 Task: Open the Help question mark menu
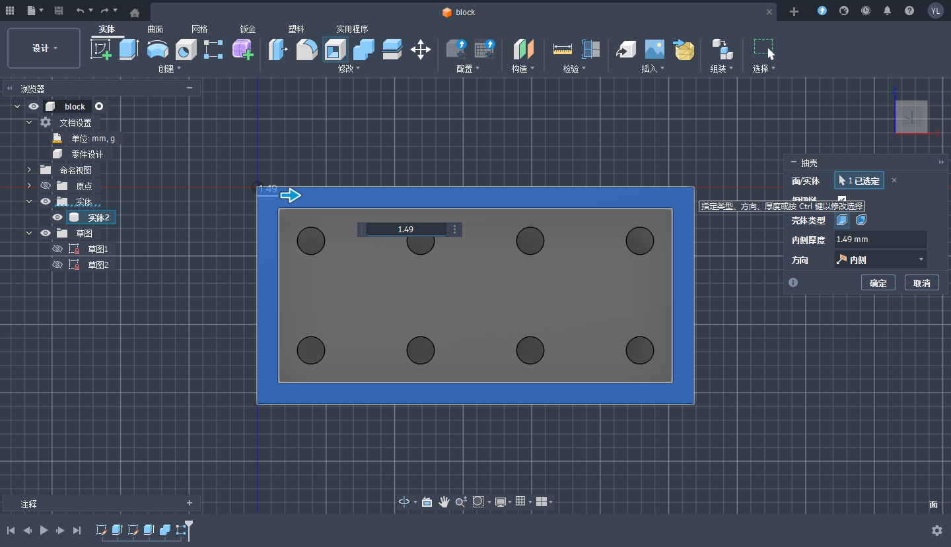909,11
